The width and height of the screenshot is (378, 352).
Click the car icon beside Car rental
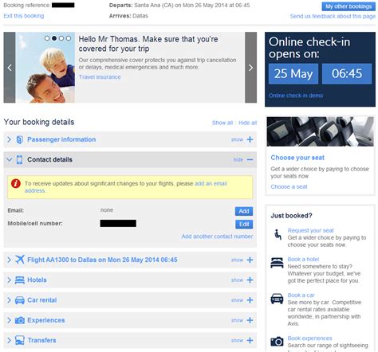tap(20, 300)
